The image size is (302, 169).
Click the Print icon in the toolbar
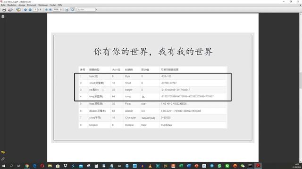4,9
